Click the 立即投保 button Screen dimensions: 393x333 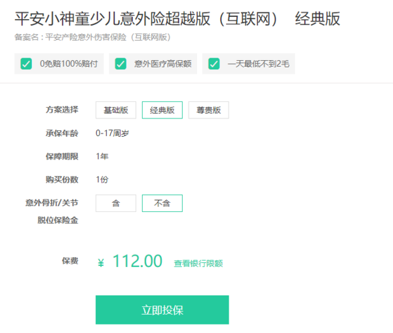coord(162,309)
